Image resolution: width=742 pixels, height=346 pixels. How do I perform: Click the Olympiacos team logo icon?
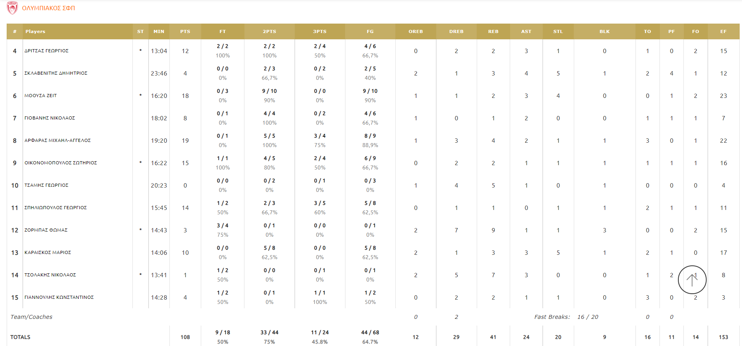click(x=13, y=8)
